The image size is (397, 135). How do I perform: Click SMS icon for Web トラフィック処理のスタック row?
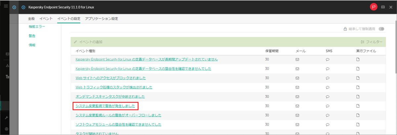point(328,87)
